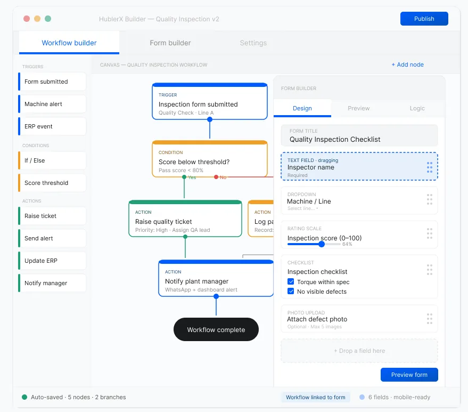
Task: Click the Form title input field
Action: tap(359, 135)
